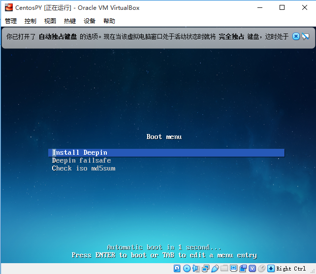Image resolution: width=316 pixels, height=274 pixels.
Task: Click the keyboard capture arrow icon
Action: point(271,269)
